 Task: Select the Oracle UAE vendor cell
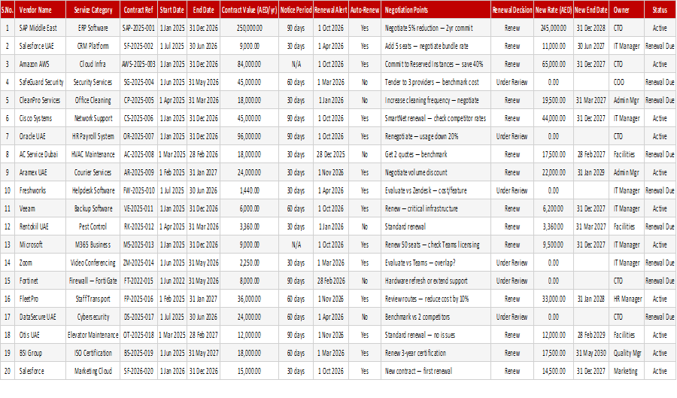tap(40, 136)
